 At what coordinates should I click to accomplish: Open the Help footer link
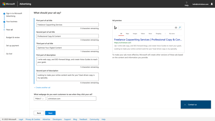(x=104, y=119)
